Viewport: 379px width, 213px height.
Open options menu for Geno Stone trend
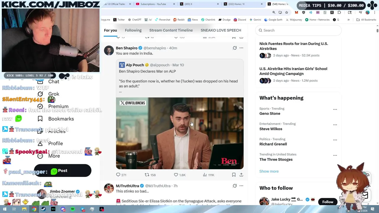pos(335,109)
